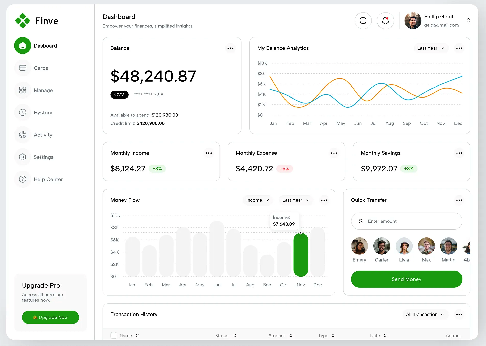Open the Cards sidebar icon
The image size is (486, 346).
click(23, 68)
